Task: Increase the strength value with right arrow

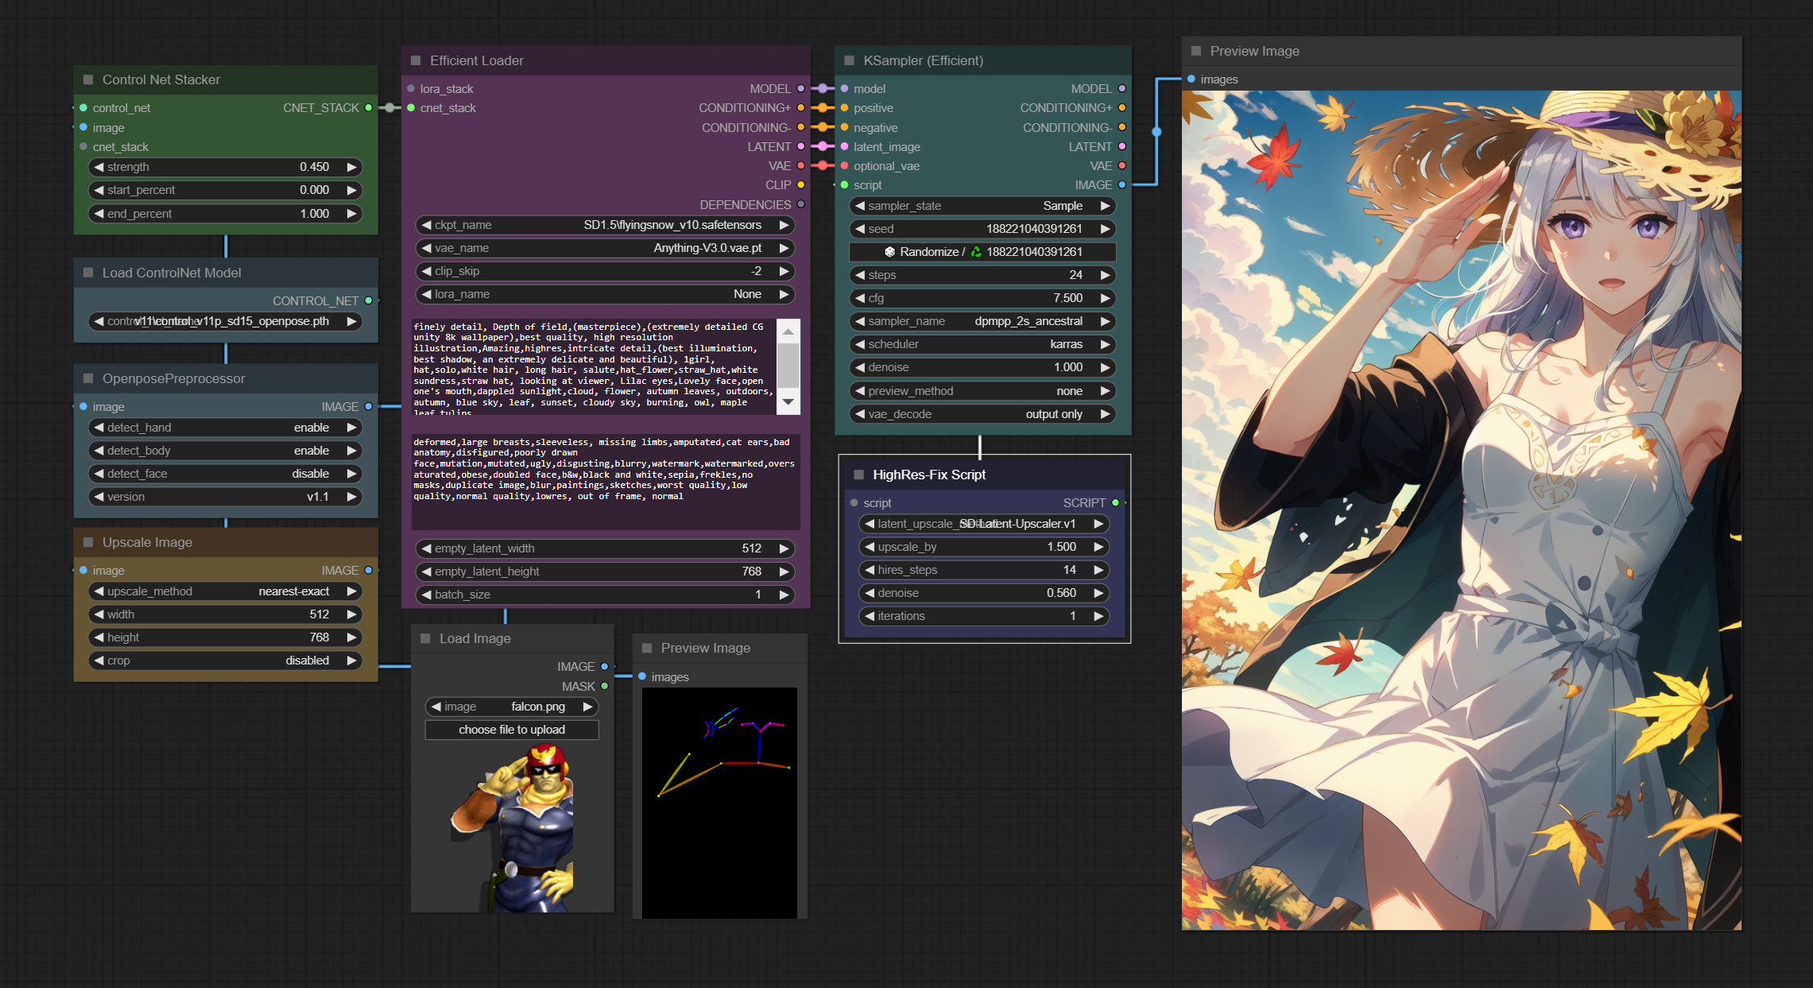Action: (351, 167)
